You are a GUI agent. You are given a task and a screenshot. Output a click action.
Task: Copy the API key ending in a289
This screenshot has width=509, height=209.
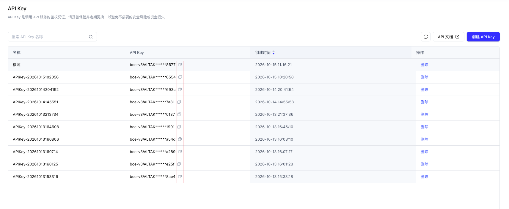pyautogui.click(x=180, y=152)
